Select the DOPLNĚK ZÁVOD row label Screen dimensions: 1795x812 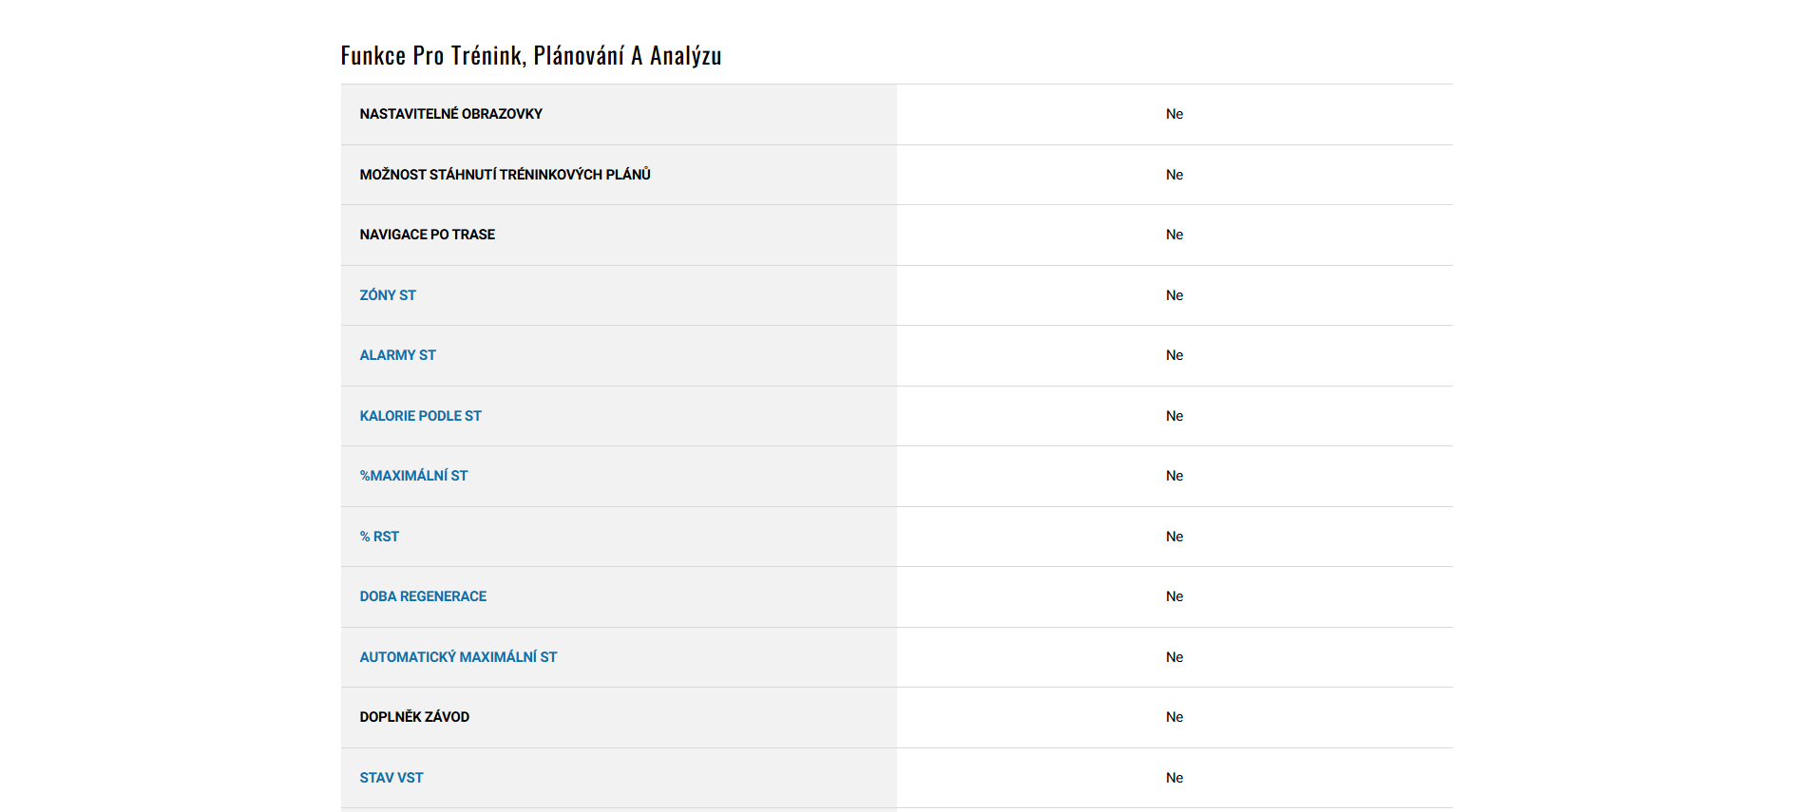tap(414, 717)
